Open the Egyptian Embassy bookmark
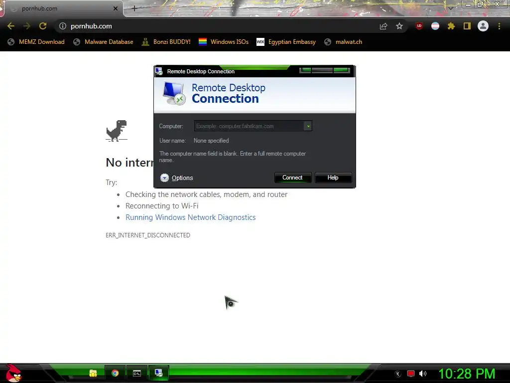Screen dimensions: 510x383 tap(286, 42)
